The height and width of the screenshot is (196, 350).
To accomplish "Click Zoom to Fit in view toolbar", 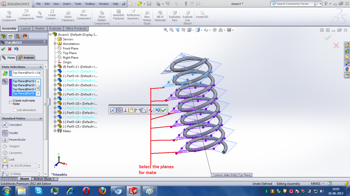I will (166, 30).
